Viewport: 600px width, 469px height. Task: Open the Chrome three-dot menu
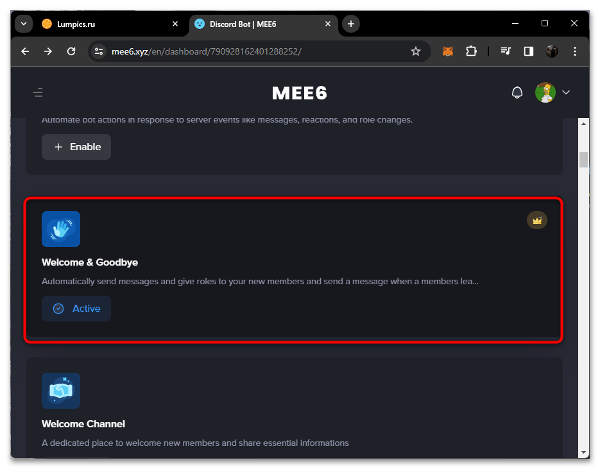tap(575, 51)
